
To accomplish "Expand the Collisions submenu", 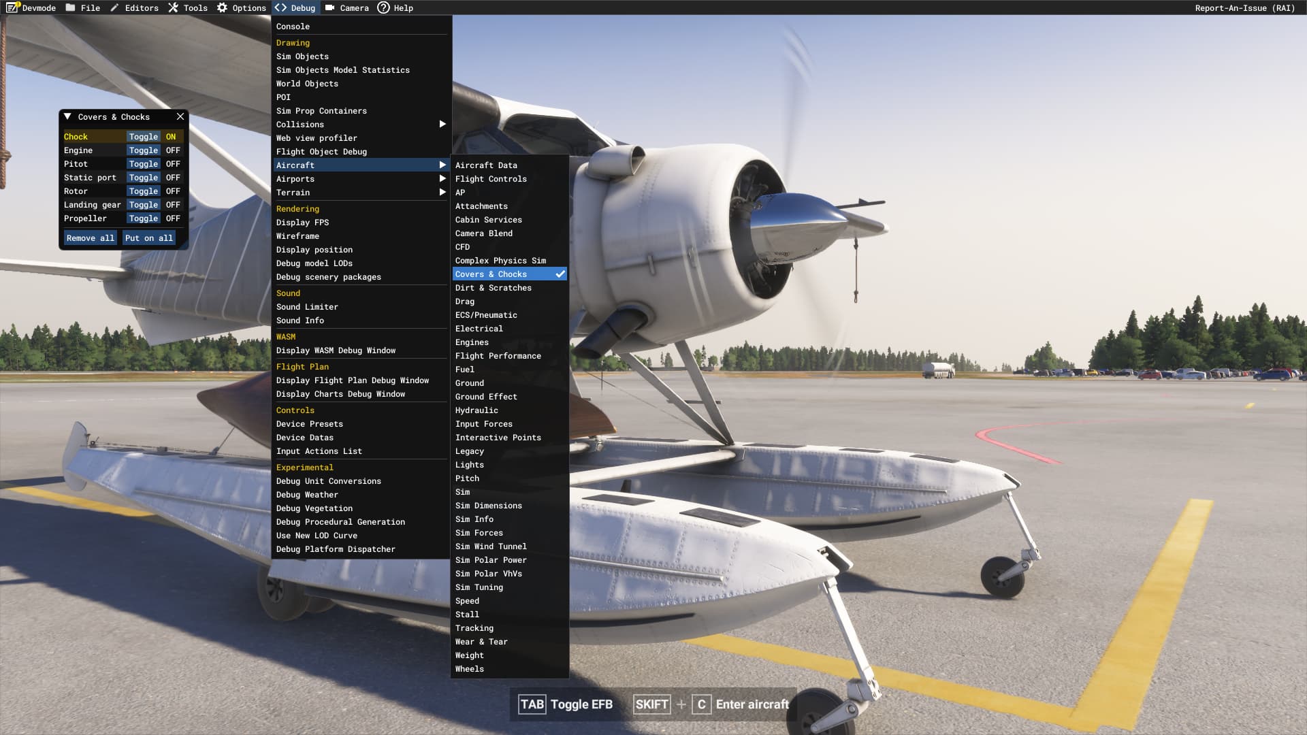I will tap(360, 125).
